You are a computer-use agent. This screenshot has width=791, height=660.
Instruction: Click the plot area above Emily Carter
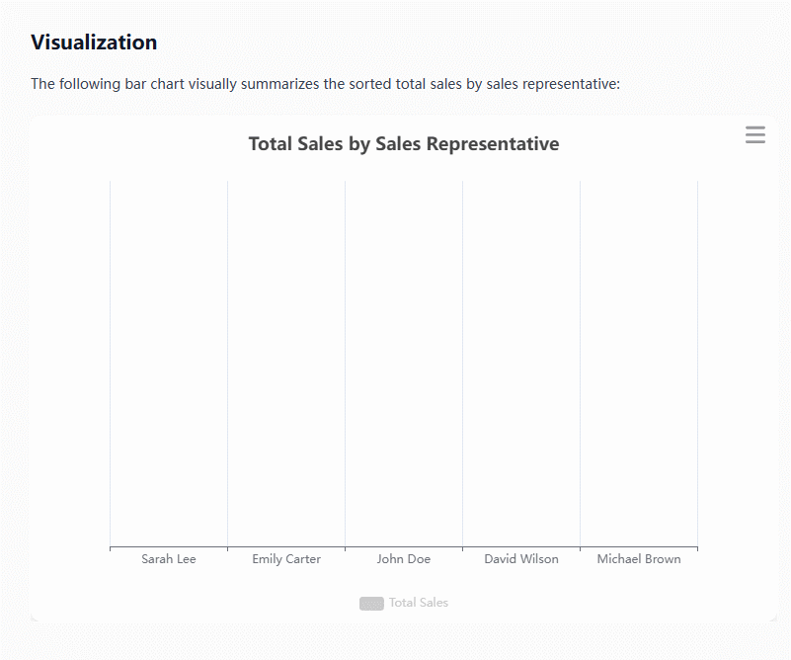coord(286,364)
